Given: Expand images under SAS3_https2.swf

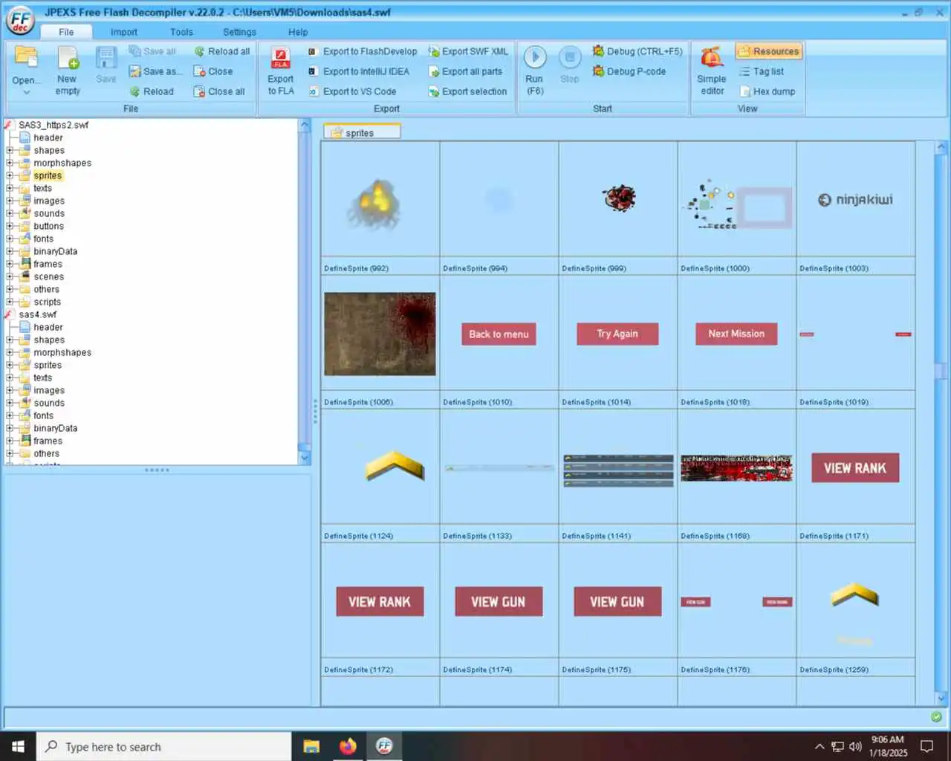Looking at the screenshot, I should [10, 201].
